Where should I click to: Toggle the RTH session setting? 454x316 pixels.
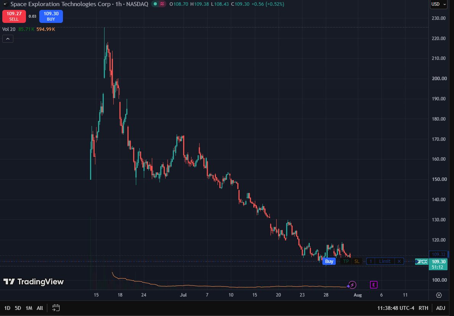tap(423, 308)
